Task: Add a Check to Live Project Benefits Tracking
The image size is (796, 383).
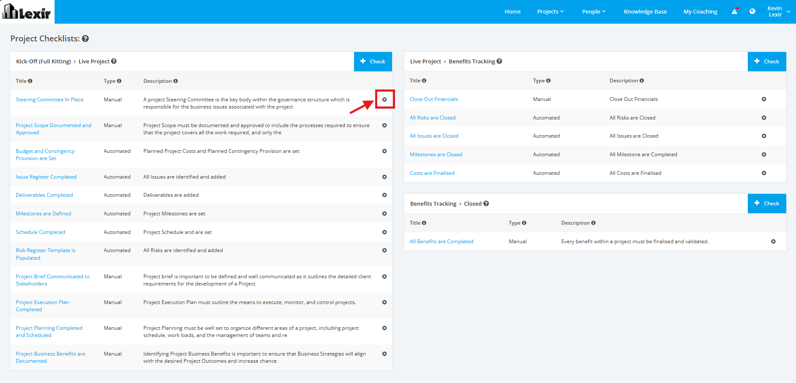Action: (767, 62)
